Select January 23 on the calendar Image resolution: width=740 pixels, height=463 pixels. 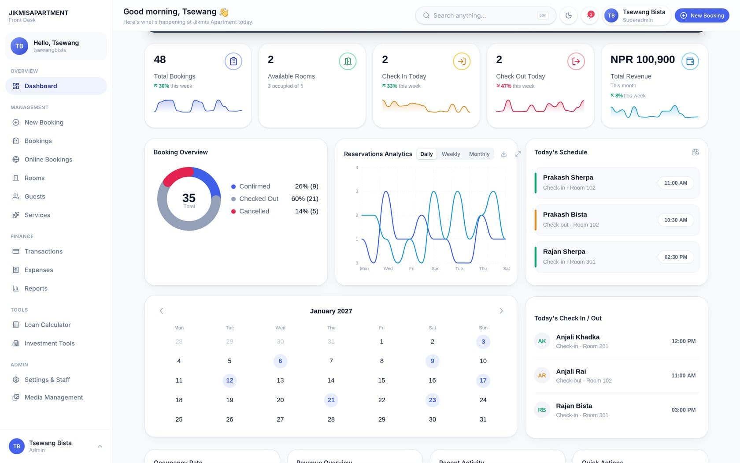coord(433,400)
